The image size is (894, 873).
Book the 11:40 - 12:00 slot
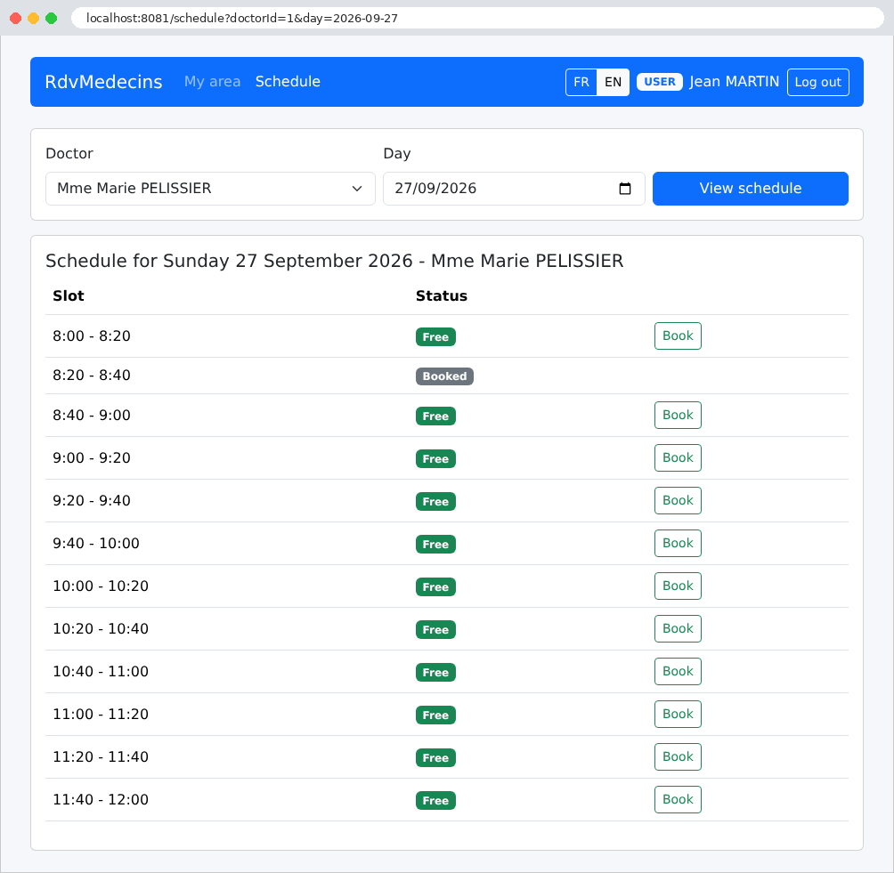(x=678, y=800)
